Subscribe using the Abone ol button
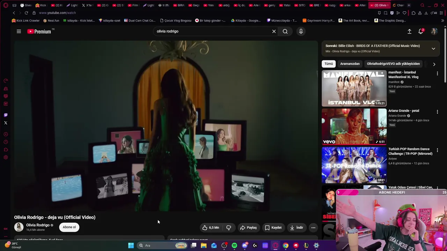 (69, 227)
